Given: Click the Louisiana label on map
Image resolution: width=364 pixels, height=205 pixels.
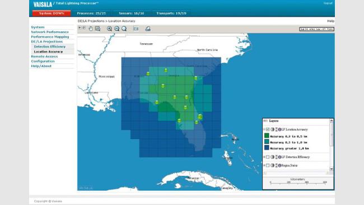Looking at the screenshot, I should 91,92.
